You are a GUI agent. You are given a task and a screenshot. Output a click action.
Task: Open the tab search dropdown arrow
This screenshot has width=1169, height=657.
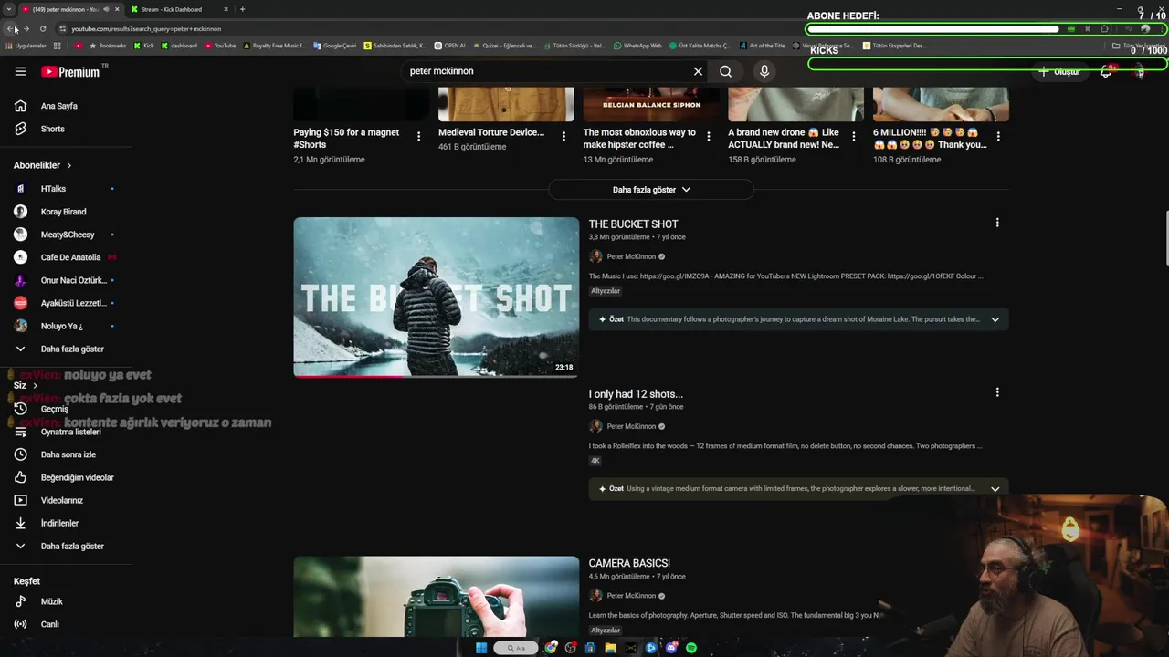(x=8, y=9)
